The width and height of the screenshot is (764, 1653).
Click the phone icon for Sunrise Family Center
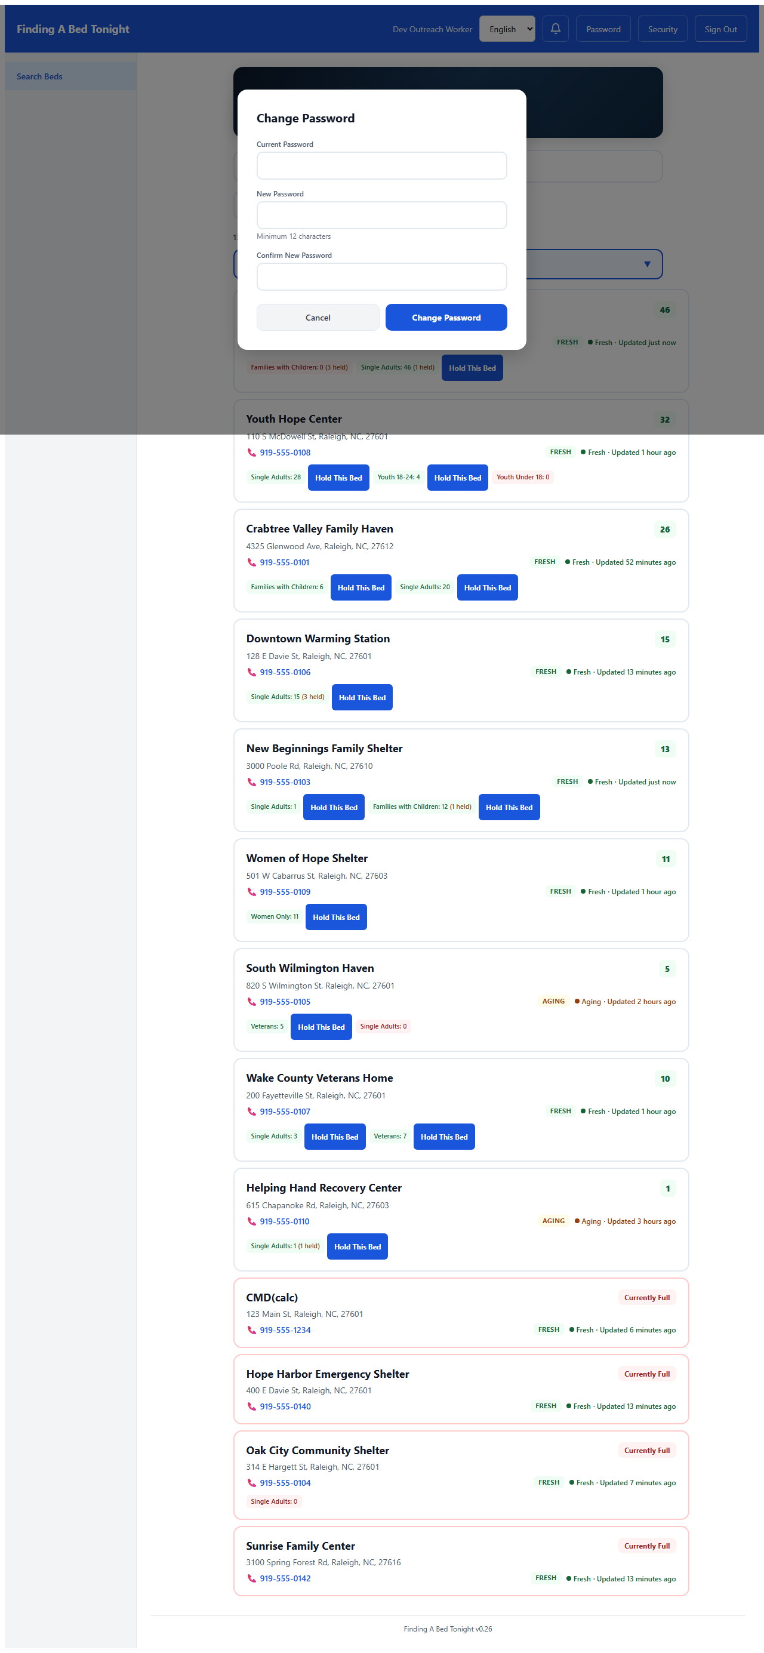tap(251, 1578)
